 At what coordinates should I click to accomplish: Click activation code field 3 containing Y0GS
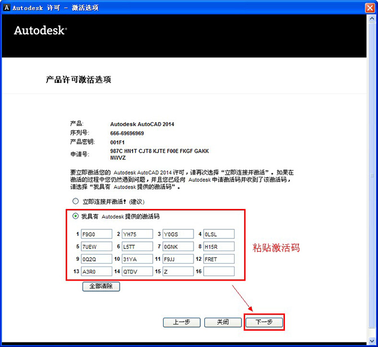point(178,234)
